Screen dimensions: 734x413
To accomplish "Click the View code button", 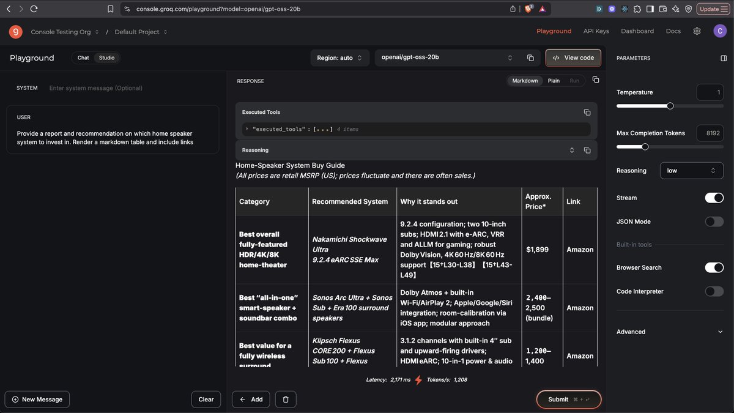I will point(573,58).
